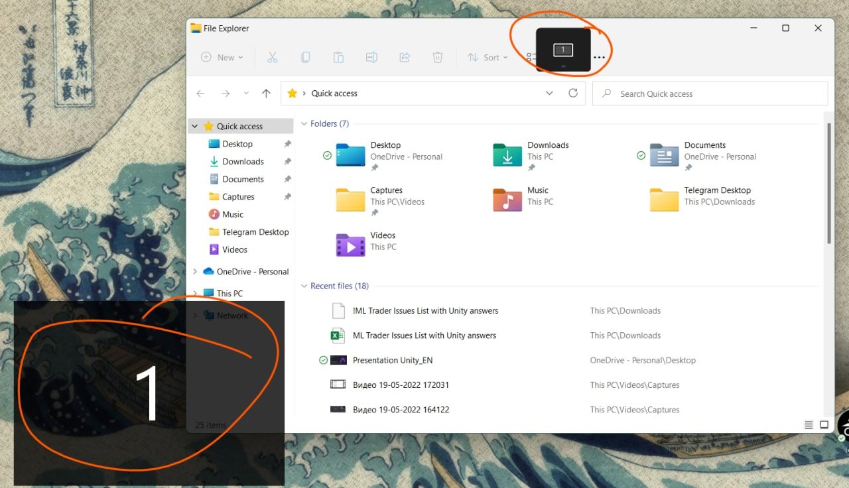Click inside the Search Quick access field
Image resolution: width=849 pixels, height=488 pixels.
click(x=710, y=93)
